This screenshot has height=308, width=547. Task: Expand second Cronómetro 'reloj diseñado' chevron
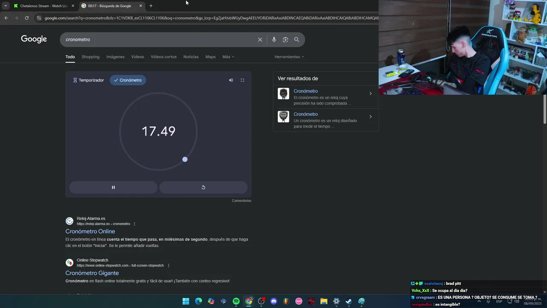click(371, 117)
